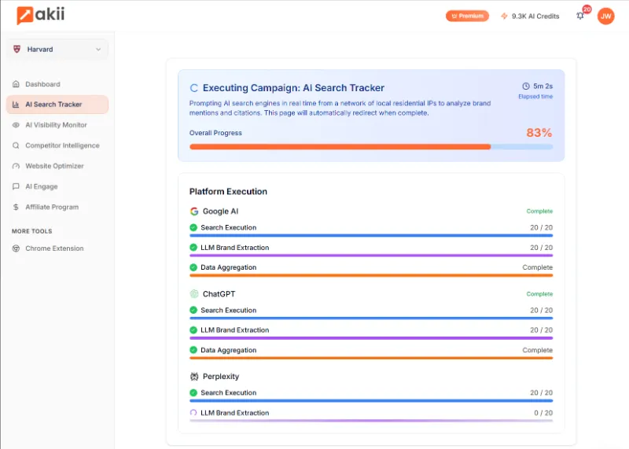Click Perplexity Search Execution green check
Image resolution: width=629 pixels, height=449 pixels.
click(193, 392)
